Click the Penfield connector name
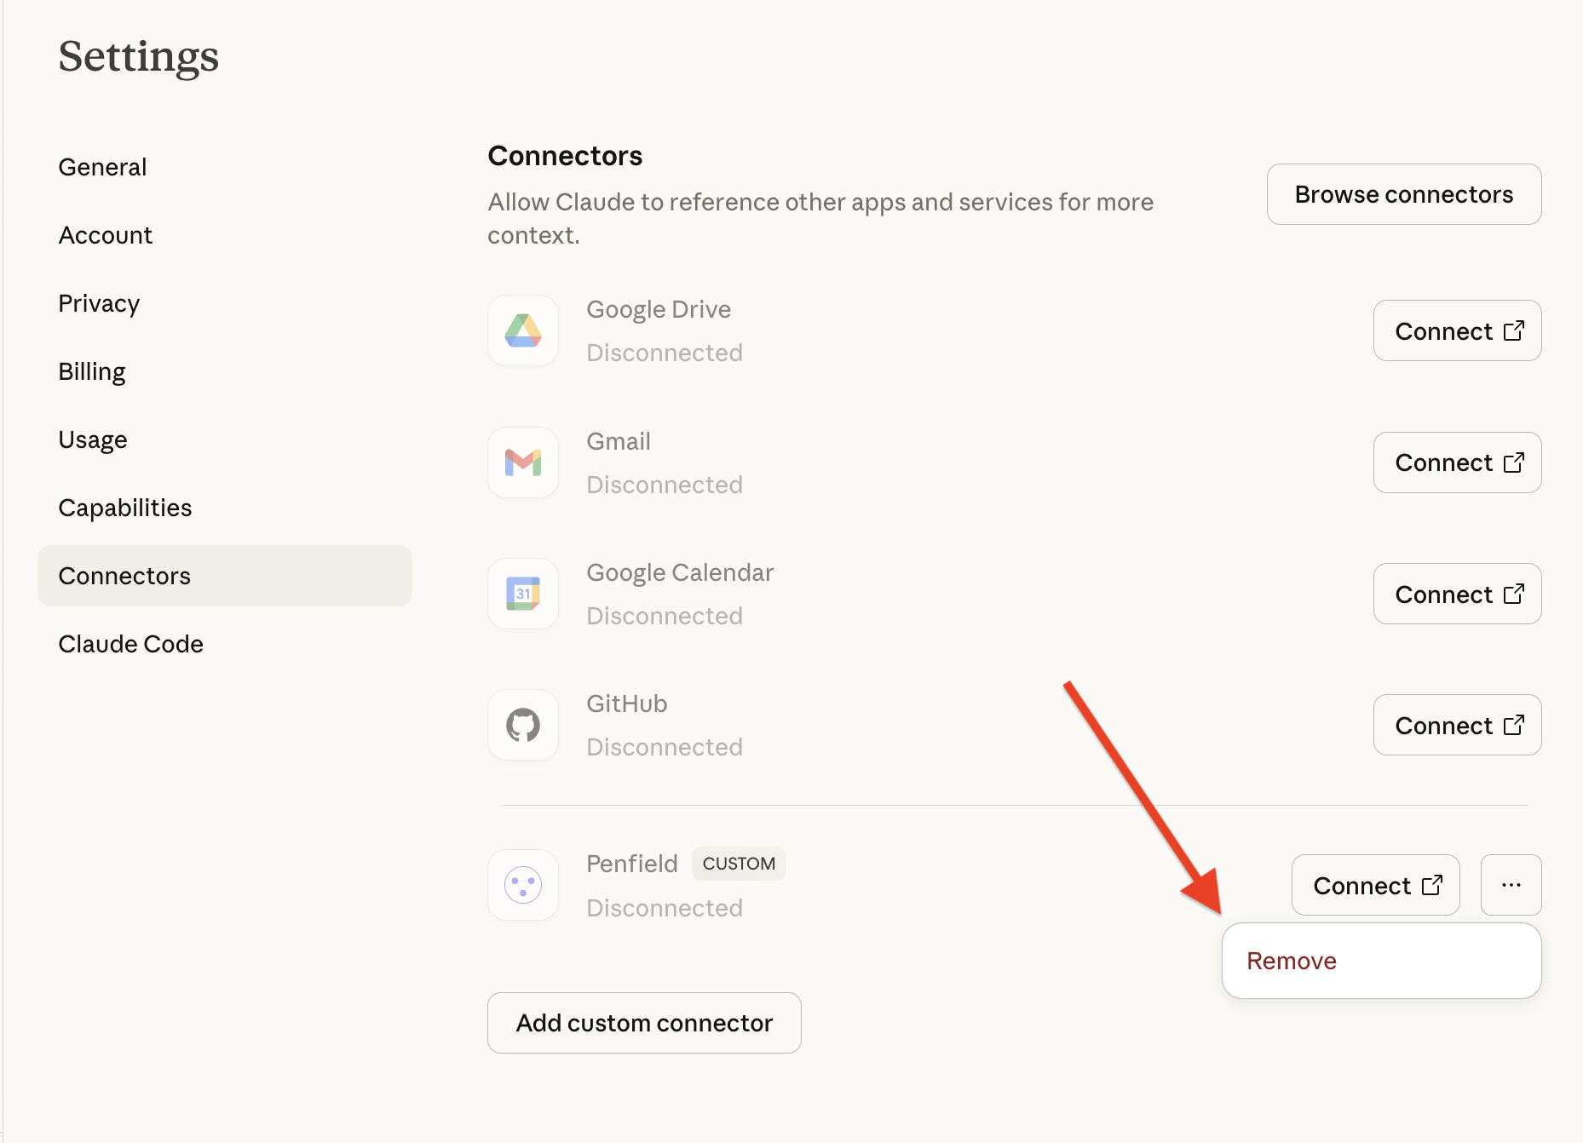This screenshot has width=1583, height=1143. [632, 864]
